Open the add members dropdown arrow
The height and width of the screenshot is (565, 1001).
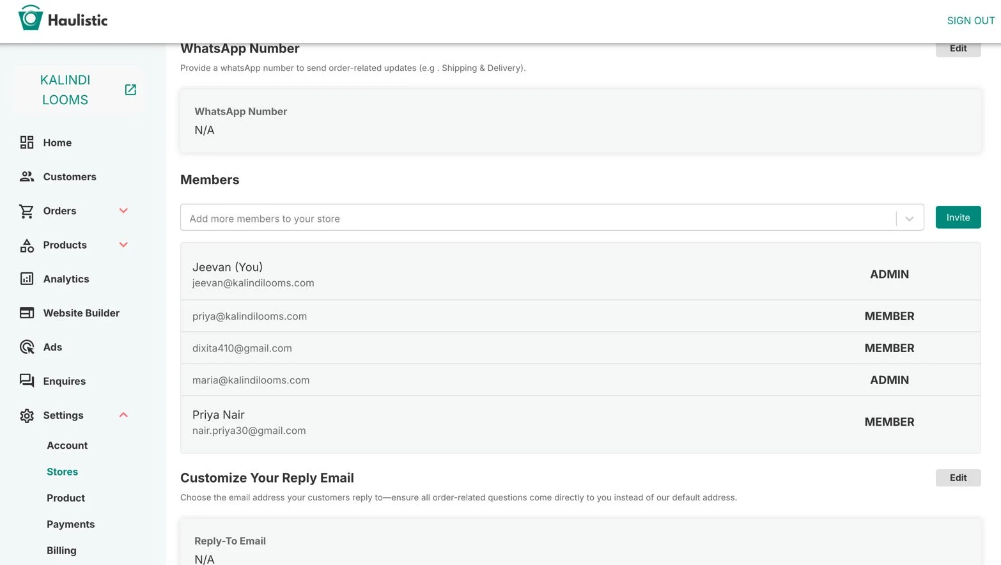click(x=909, y=219)
